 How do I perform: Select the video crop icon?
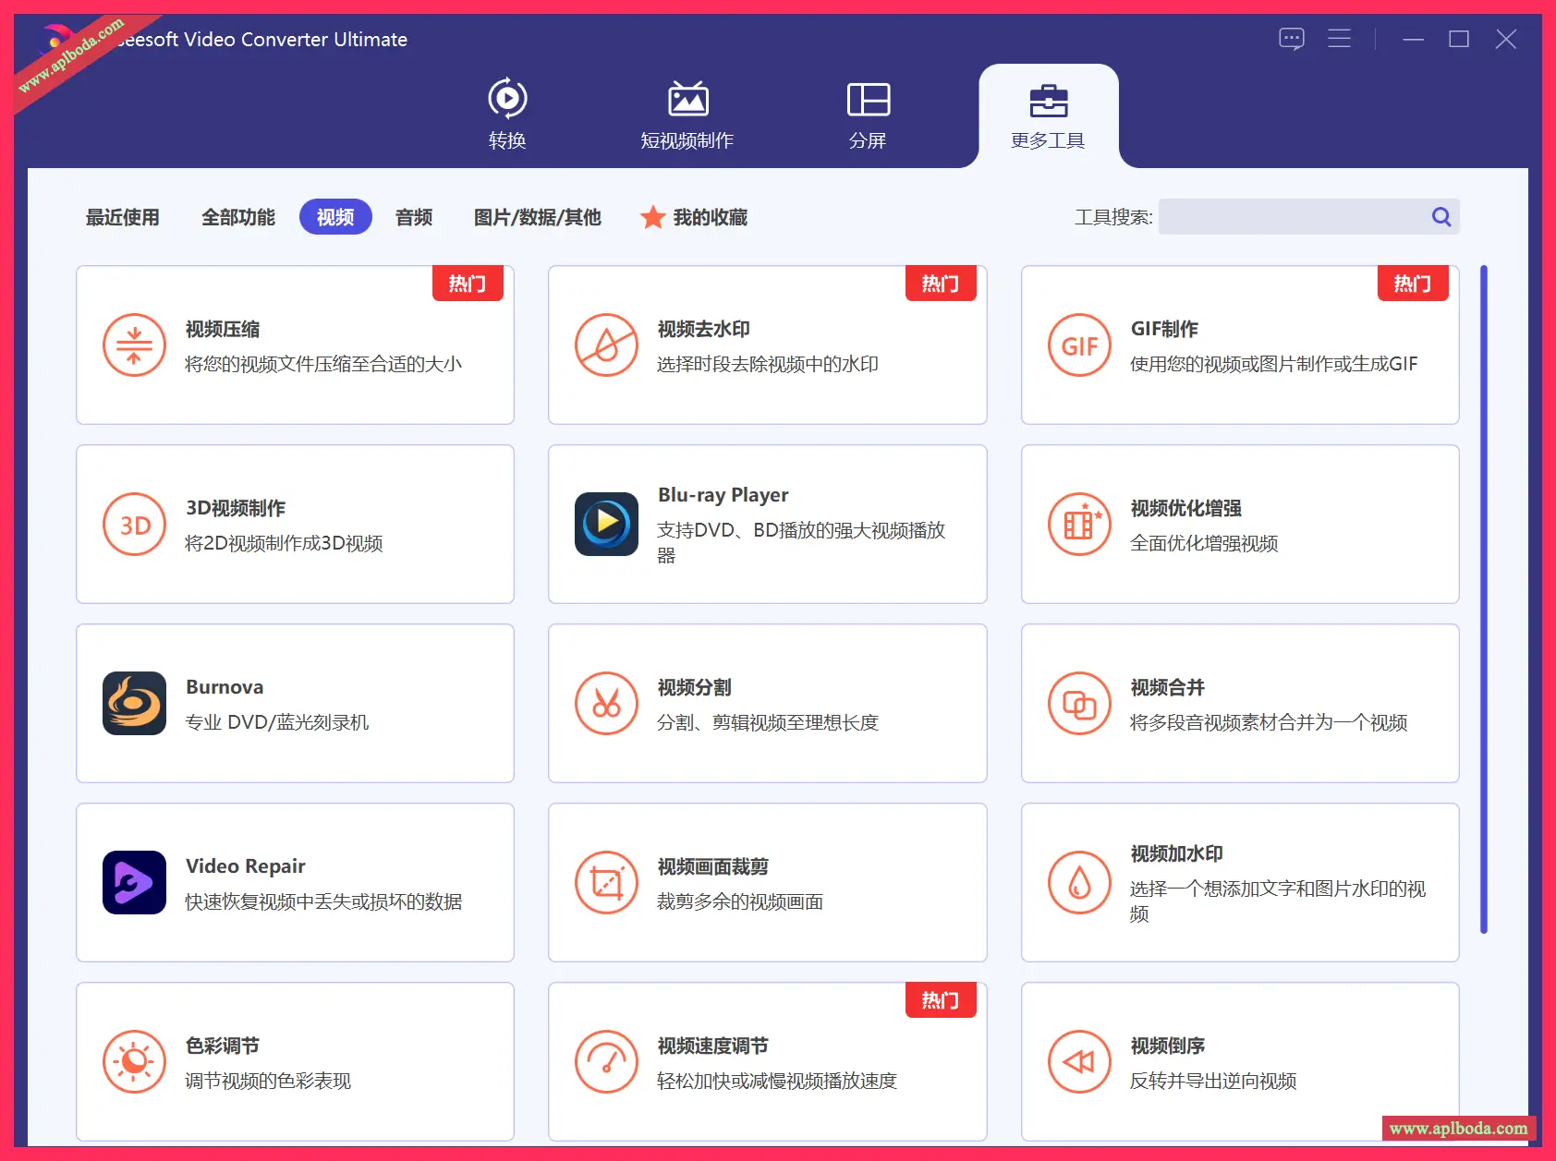(x=606, y=883)
